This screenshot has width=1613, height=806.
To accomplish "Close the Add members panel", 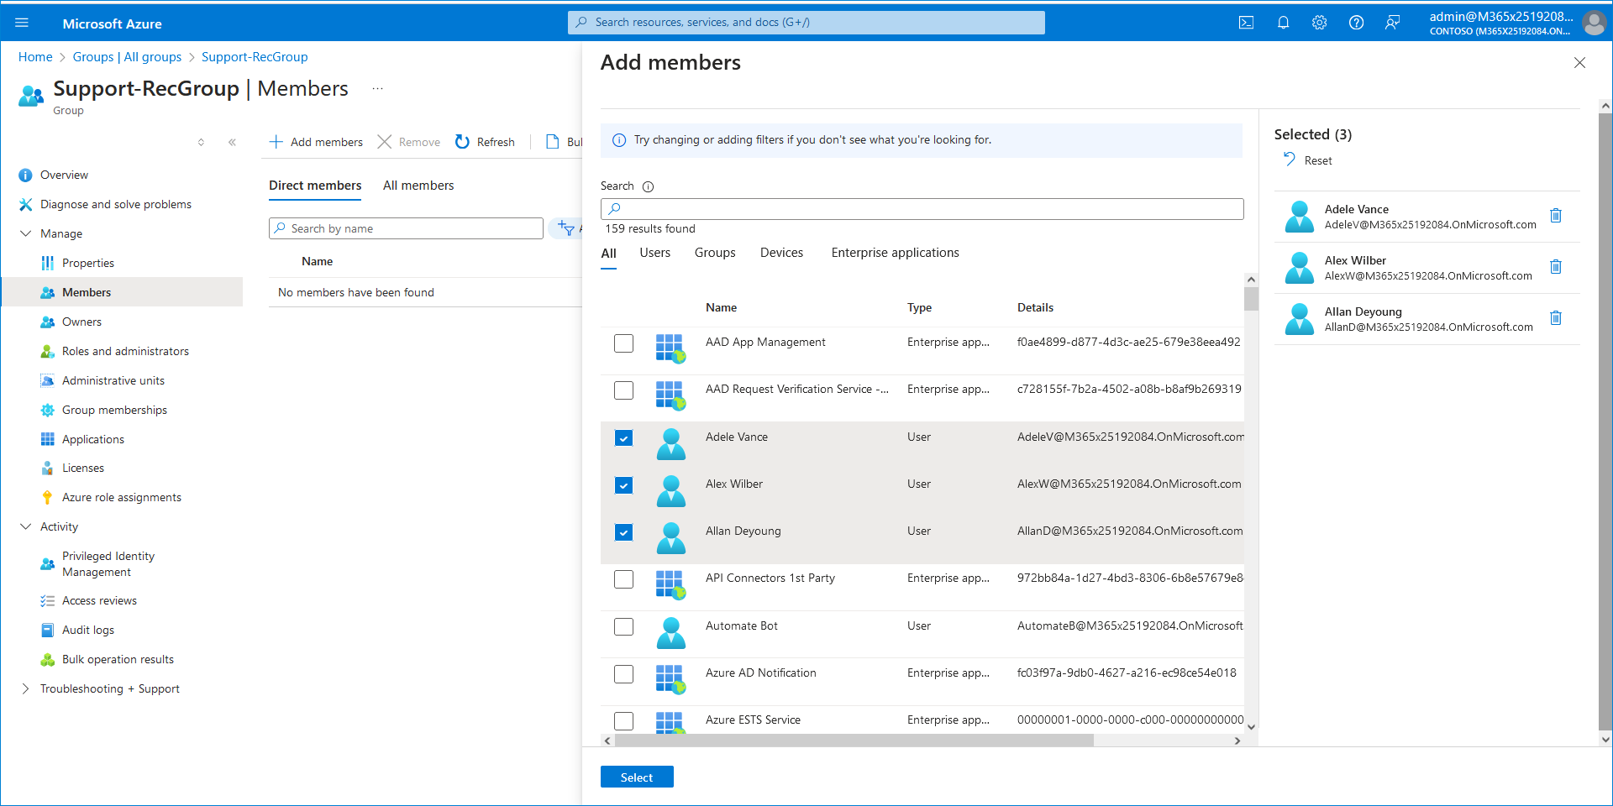I will (x=1579, y=63).
